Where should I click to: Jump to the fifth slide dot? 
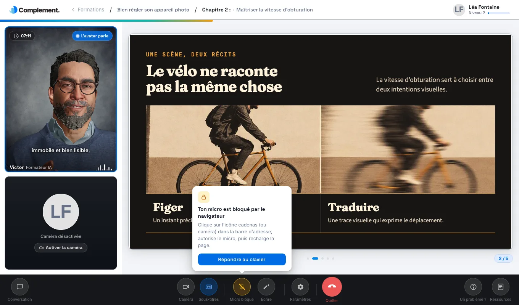(333, 258)
